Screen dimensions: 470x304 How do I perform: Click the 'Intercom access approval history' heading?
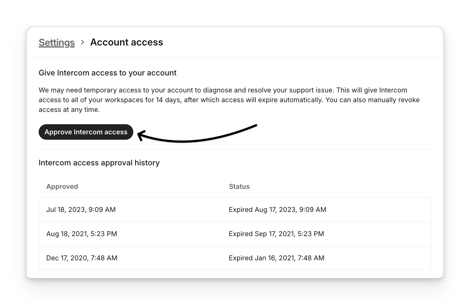point(99,163)
